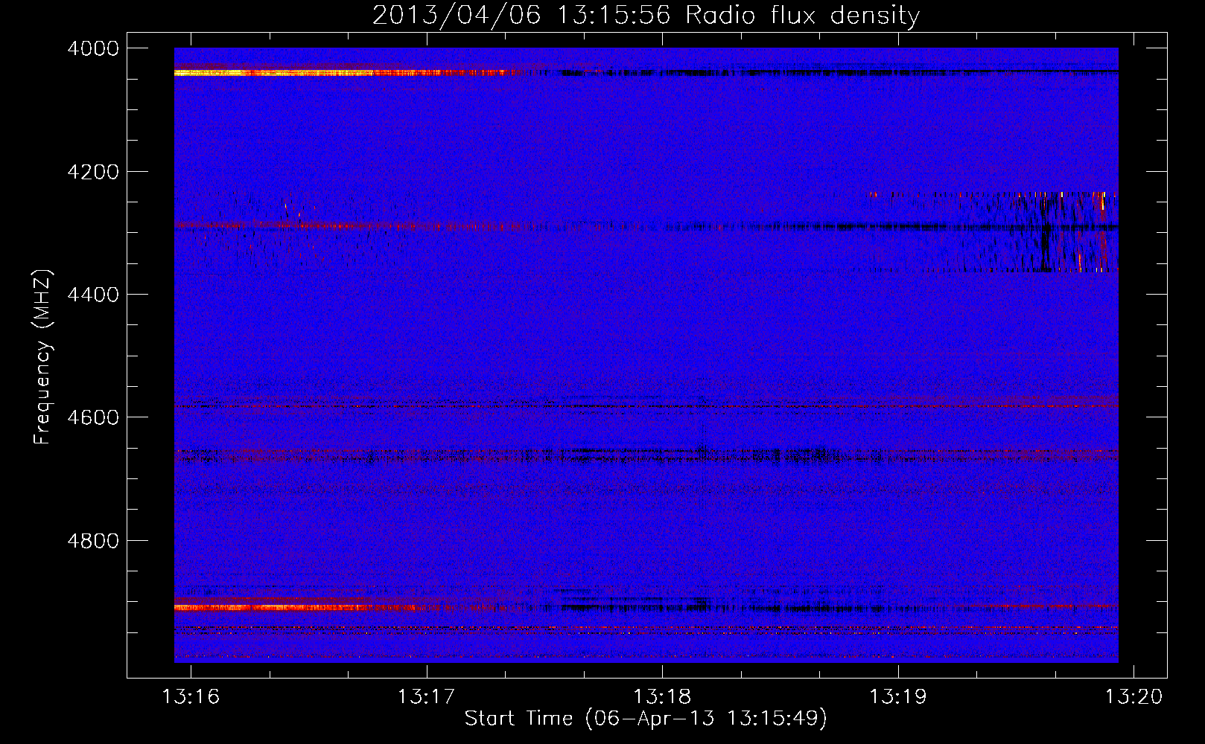Click the 13:19 time tick label
This screenshot has width=1205, height=744.
point(898,696)
